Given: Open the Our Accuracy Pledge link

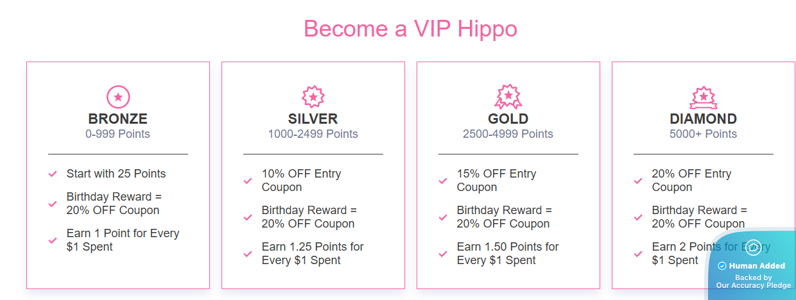Looking at the screenshot, I should (x=754, y=285).
